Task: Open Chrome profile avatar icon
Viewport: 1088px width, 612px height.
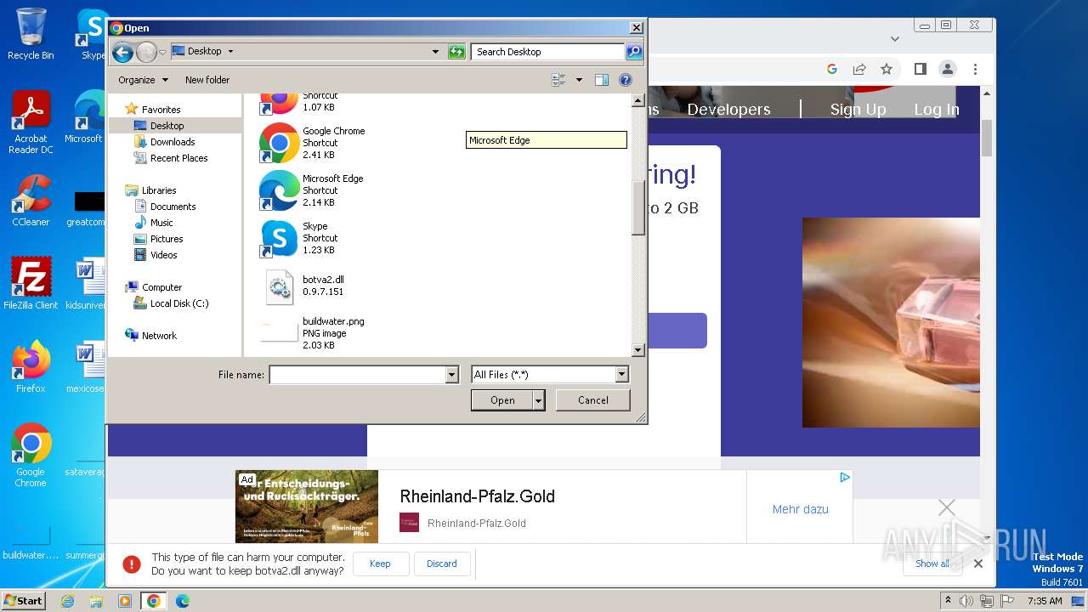Action: click(x=947, y=69)
